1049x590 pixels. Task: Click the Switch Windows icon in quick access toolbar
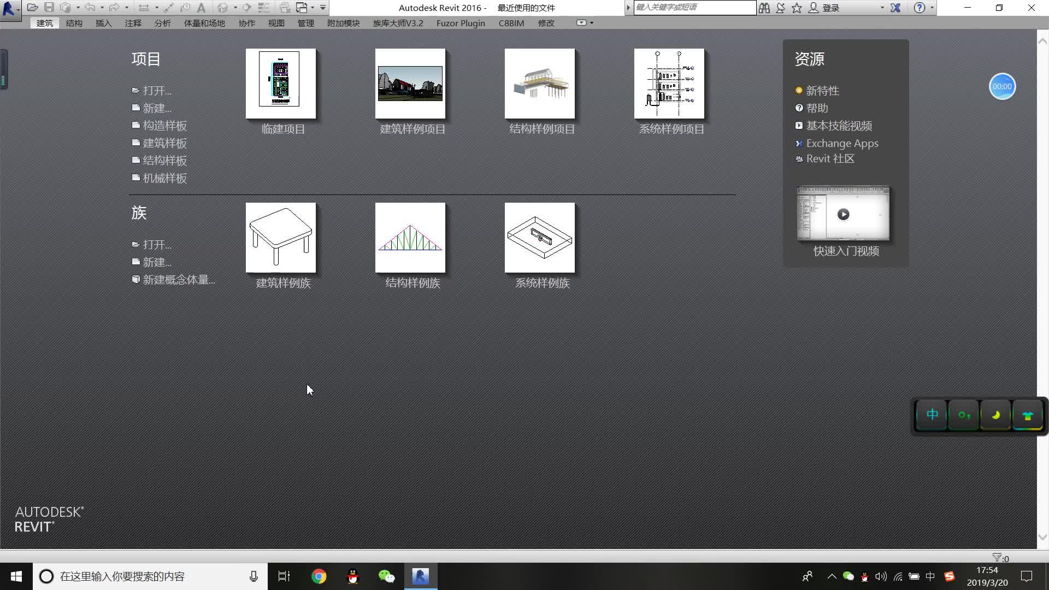coord(302,8)
